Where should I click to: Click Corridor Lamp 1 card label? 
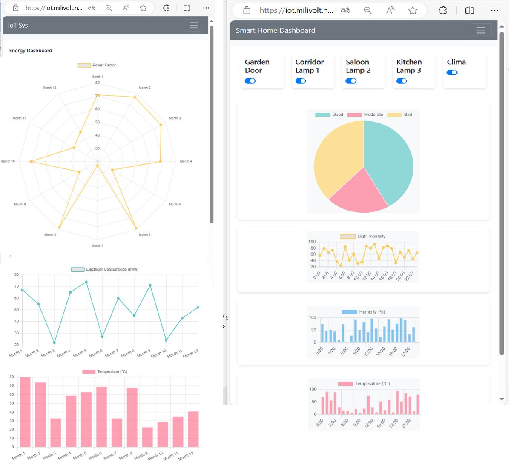click(310, 66)
